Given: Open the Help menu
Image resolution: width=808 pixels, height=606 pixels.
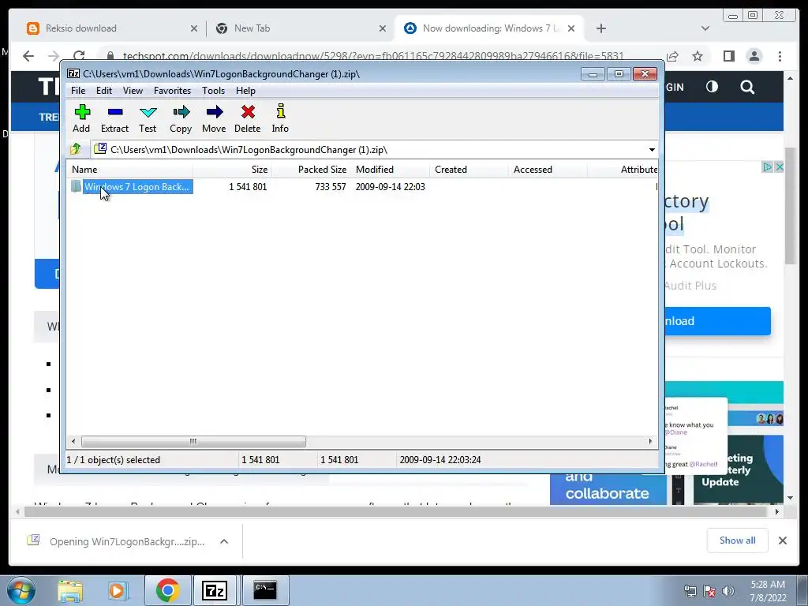Looking at the screenshot, I should pyautogui.click(x=246, y=91).
